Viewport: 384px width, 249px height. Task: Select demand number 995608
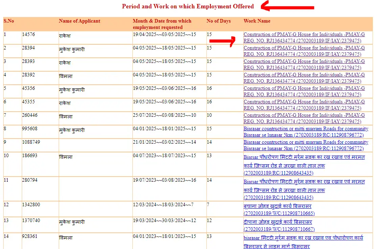[x=30, y=129]
